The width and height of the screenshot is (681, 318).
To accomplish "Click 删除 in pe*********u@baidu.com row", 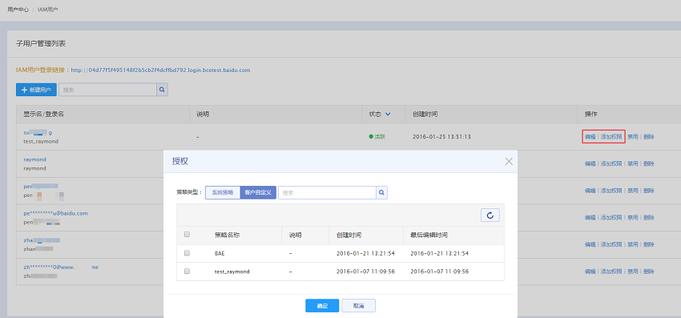I will 648,218.
